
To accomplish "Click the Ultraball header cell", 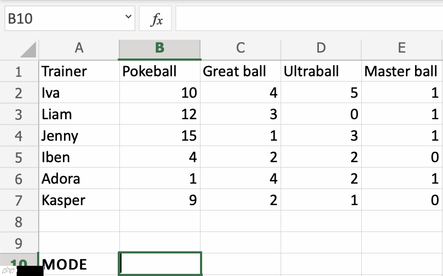I will pos(321,71).
